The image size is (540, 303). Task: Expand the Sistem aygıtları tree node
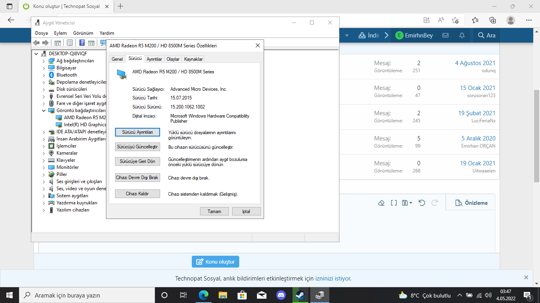[44, 196]
